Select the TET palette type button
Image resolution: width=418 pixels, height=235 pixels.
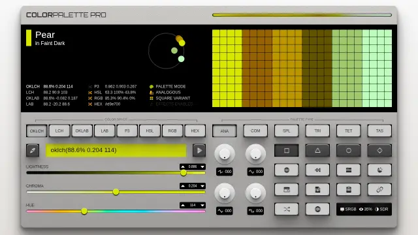pyautogui.click(x=348, y=131)
